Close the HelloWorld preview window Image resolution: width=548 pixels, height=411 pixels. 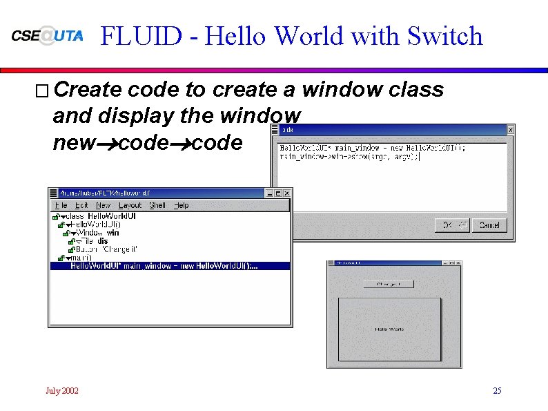point(458,262)
